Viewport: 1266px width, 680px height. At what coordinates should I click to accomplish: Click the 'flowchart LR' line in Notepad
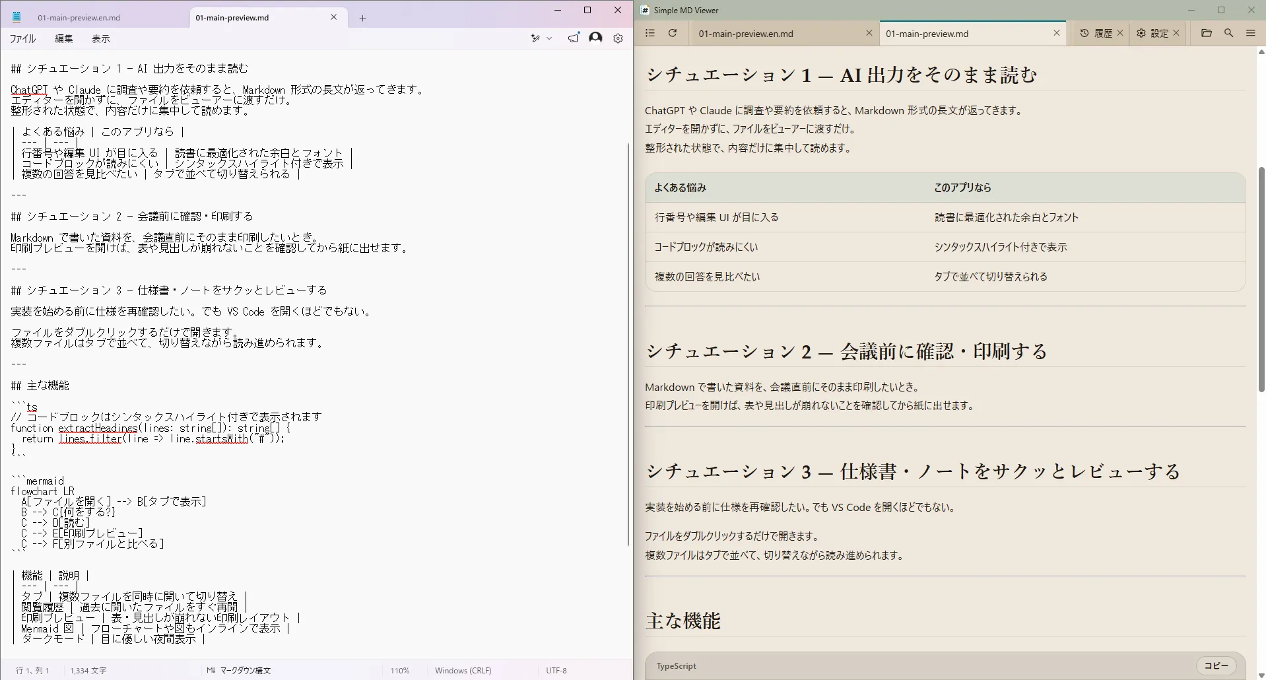pyautogui.click(x=42, y=491)
